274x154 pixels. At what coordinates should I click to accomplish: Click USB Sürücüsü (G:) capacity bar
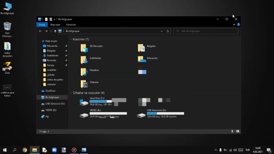click(165, 113)
